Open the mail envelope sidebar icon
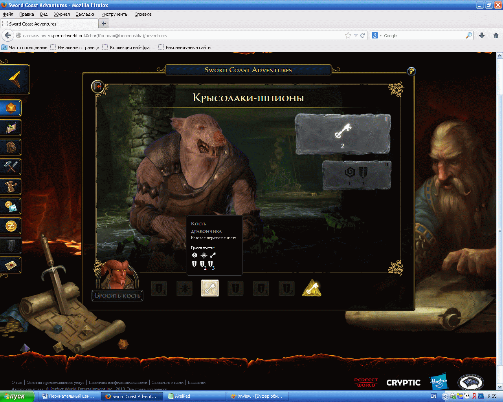The height and width of the screenshot is (402, 503). click(11, 265)
